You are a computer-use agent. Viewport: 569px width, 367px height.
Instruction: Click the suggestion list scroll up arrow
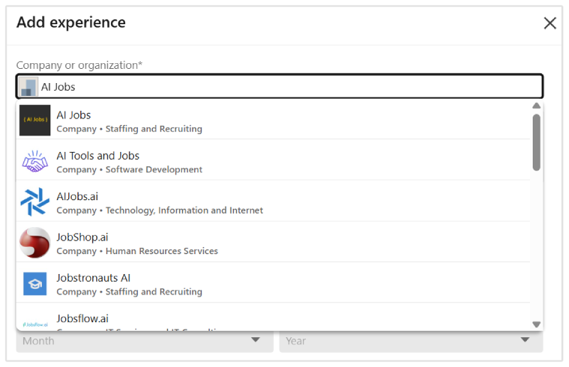[536, 106]
